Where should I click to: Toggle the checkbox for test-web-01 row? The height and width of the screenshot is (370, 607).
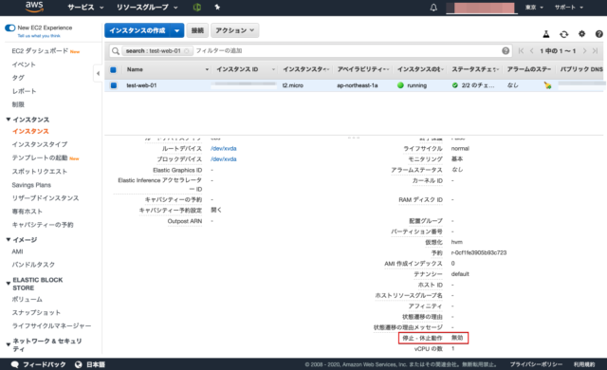tap(114, 85)
